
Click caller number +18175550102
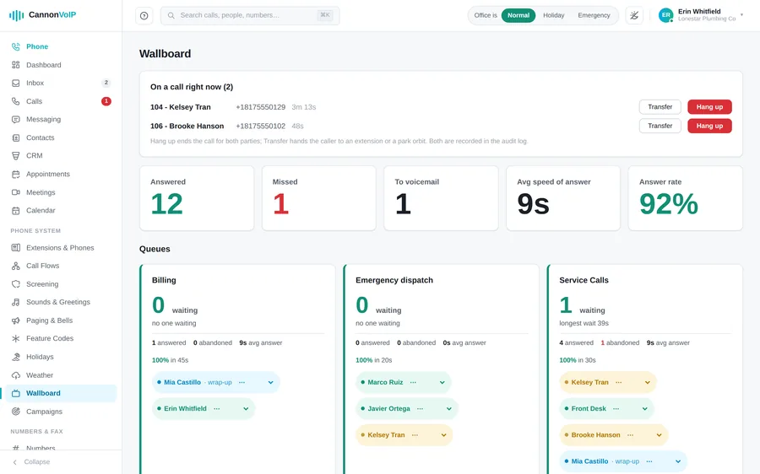click(x=260, y=126)
